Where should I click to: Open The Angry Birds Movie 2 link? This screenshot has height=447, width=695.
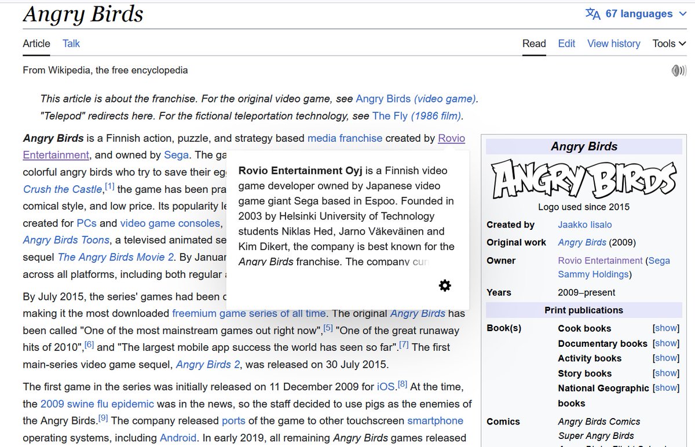click(116, 257)
